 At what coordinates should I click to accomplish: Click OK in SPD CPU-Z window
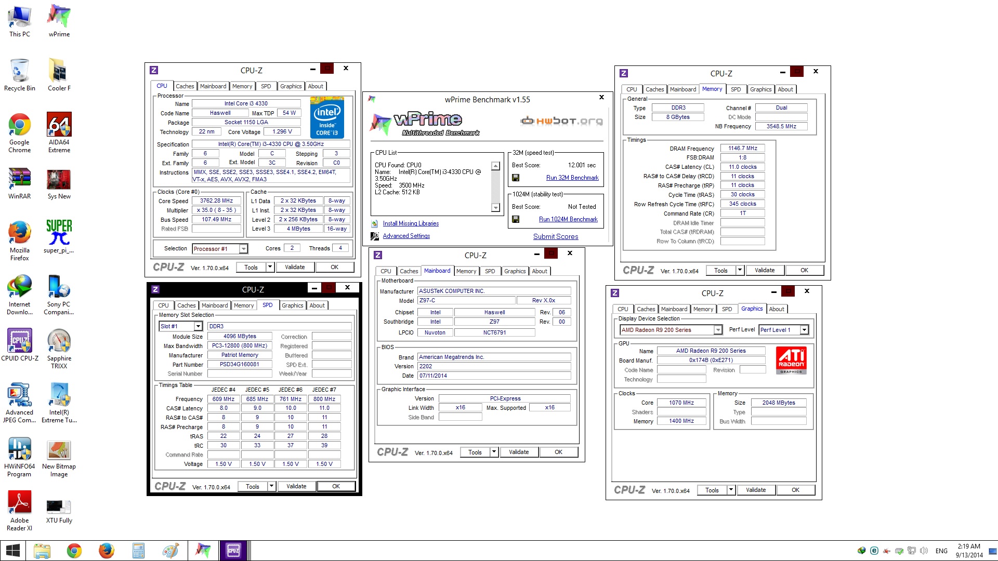click(336, 486)
